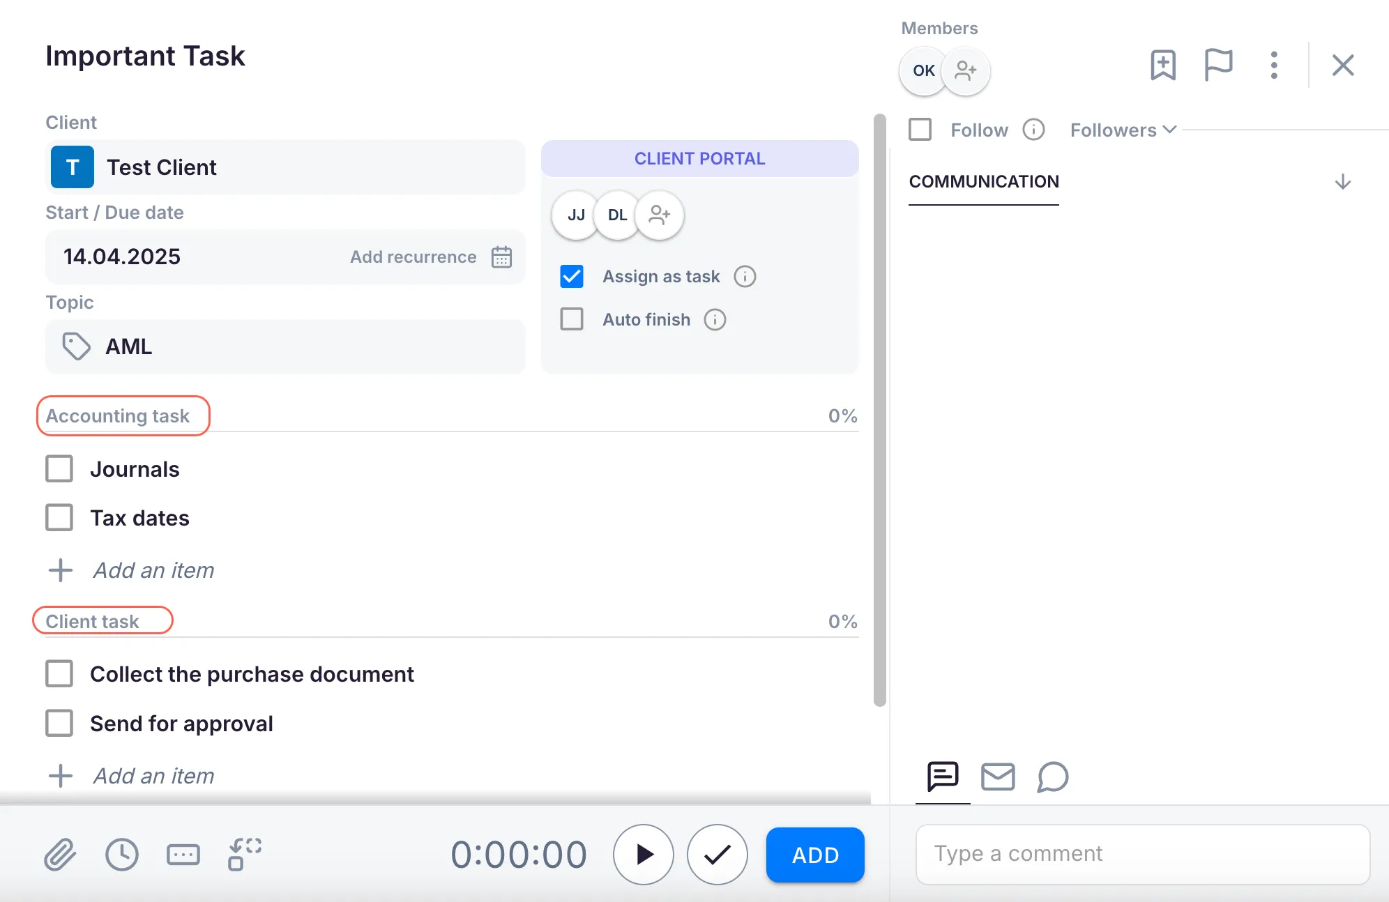Image resolution: width=1389 pixels, height=902 pixels.
Task: Expand the Followers dropdown
Action: point(1123,130)
